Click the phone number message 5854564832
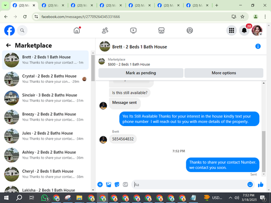The image size is (271, 203). (x=123, y=139)
